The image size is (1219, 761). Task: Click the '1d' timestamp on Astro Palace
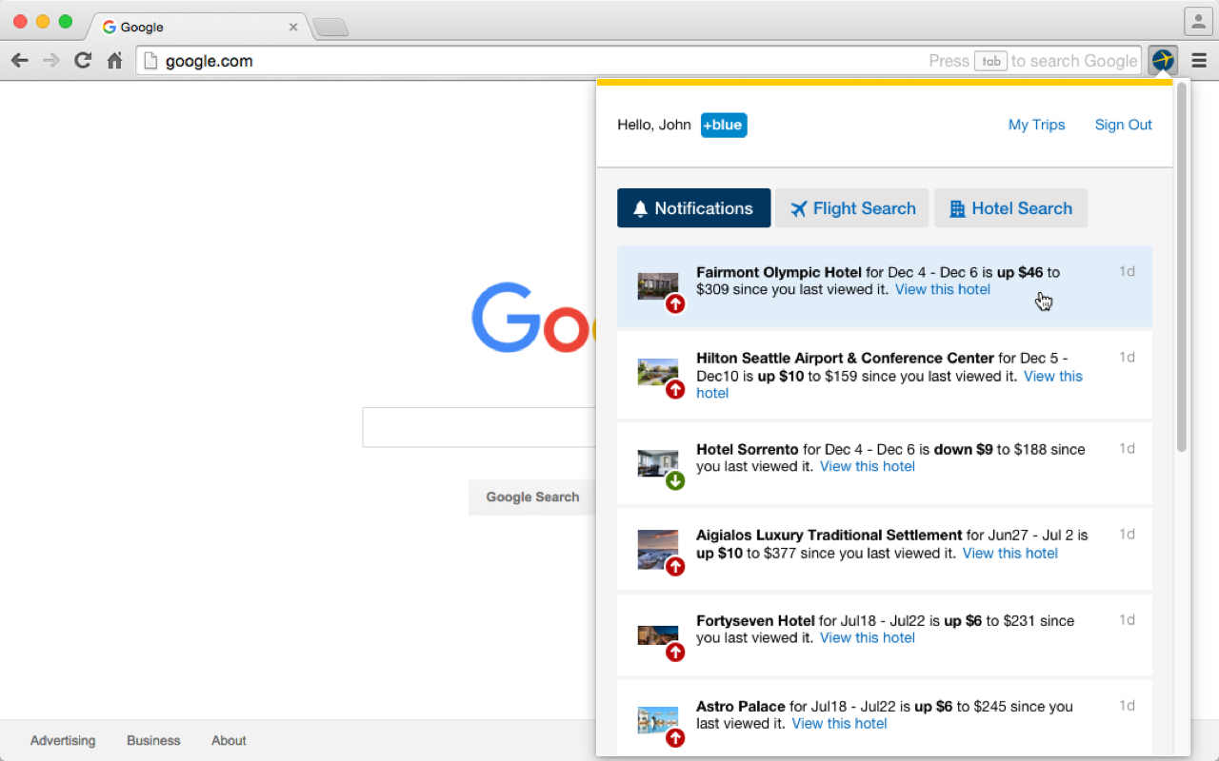pyautogui.click(x=1127, y=705)
